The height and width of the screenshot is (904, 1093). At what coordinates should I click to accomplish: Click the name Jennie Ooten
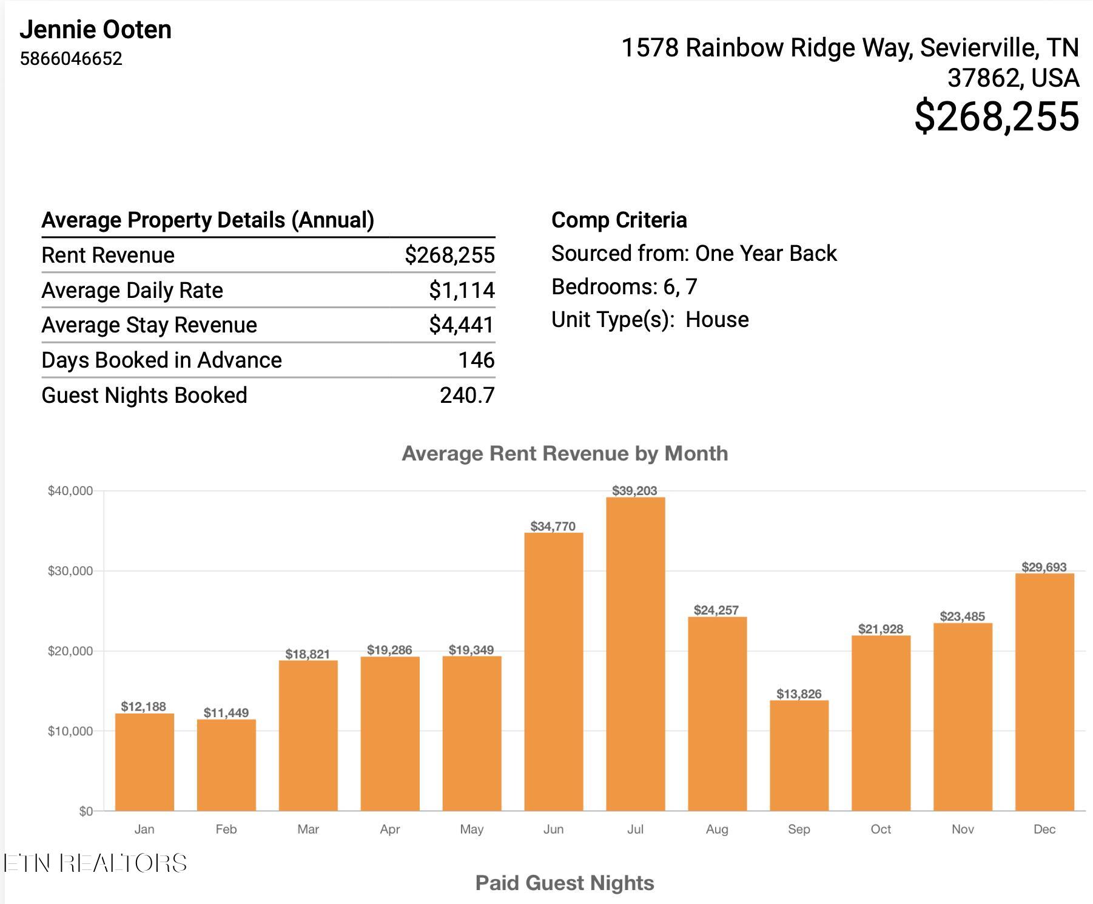(x=96, y=30)
